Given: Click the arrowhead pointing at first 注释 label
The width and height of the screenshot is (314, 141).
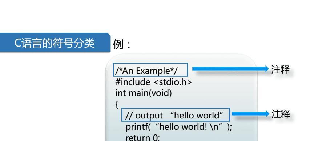Looking at the screenshot, I should (267, 69).
